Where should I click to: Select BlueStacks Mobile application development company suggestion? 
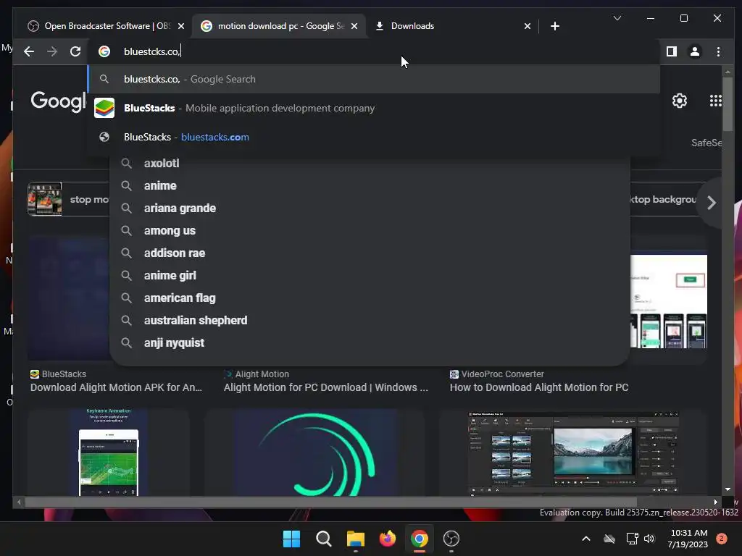click(374, 109)
